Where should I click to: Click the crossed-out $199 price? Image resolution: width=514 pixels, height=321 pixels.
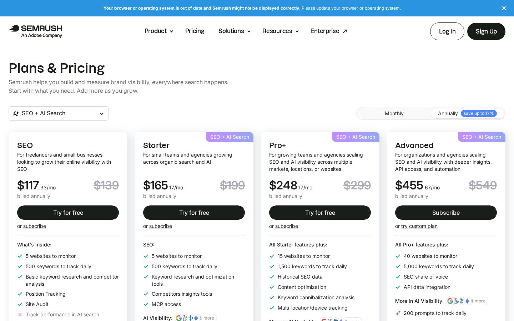(x=232, y=185)
